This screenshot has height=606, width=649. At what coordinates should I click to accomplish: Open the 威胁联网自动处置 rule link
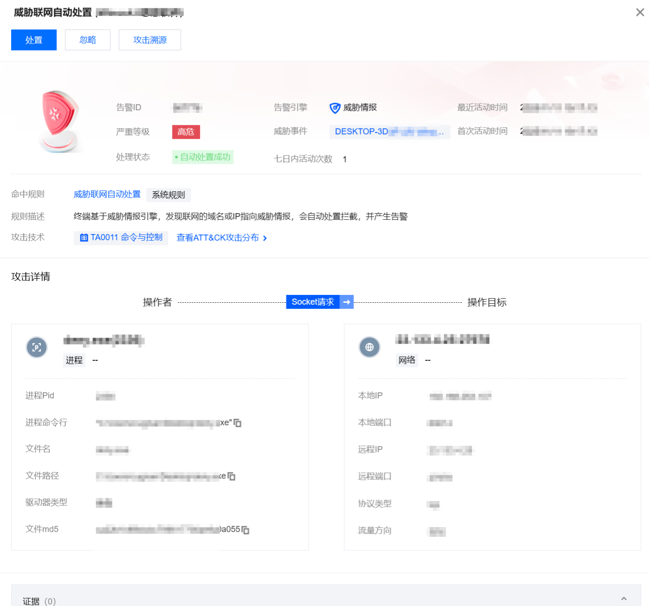point(107,195)
